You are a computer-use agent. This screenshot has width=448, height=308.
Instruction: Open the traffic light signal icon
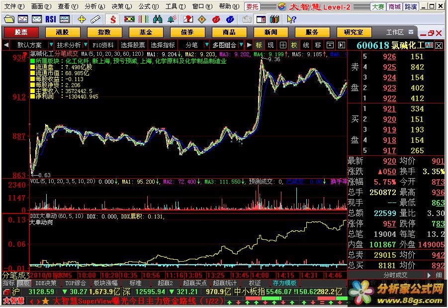pos(129,19)
